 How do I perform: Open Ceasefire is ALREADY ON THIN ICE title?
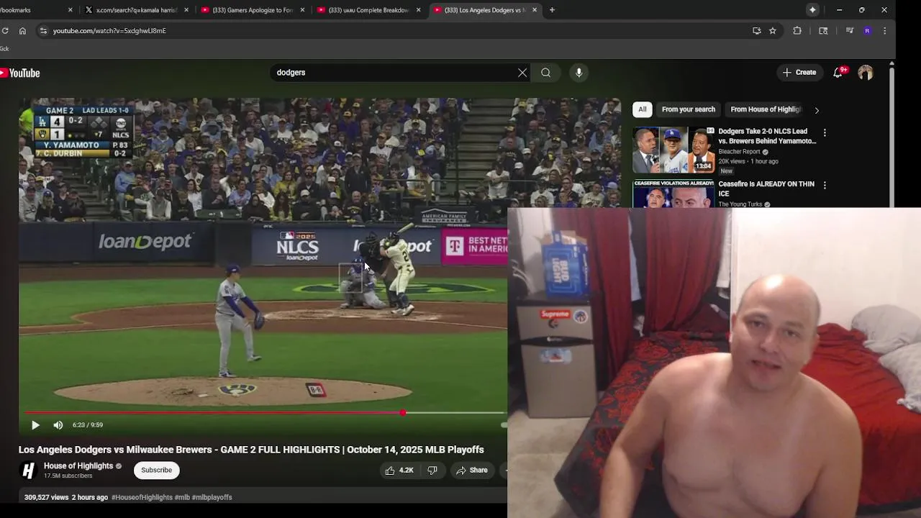pos(766,188)
